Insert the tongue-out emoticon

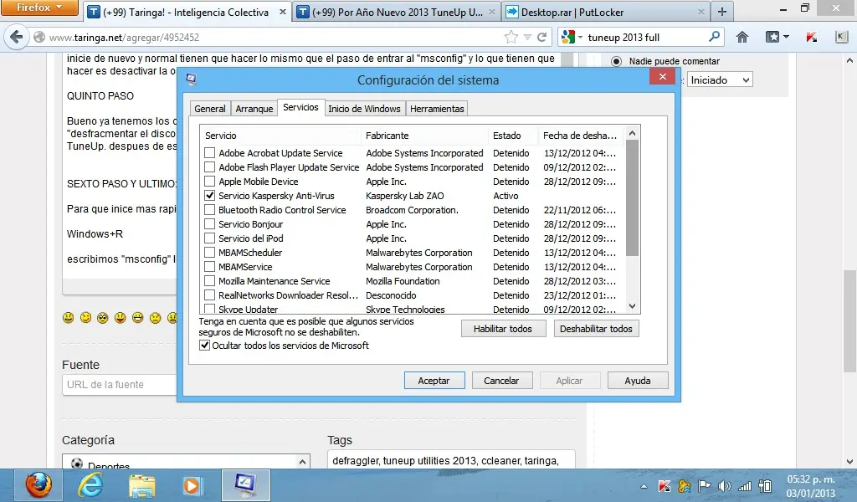pos(121,317)
